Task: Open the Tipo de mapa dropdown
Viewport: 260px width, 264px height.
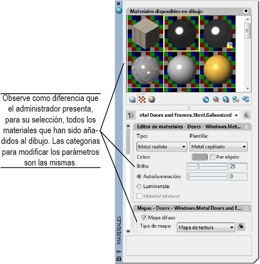Action: tap(206, 227)
